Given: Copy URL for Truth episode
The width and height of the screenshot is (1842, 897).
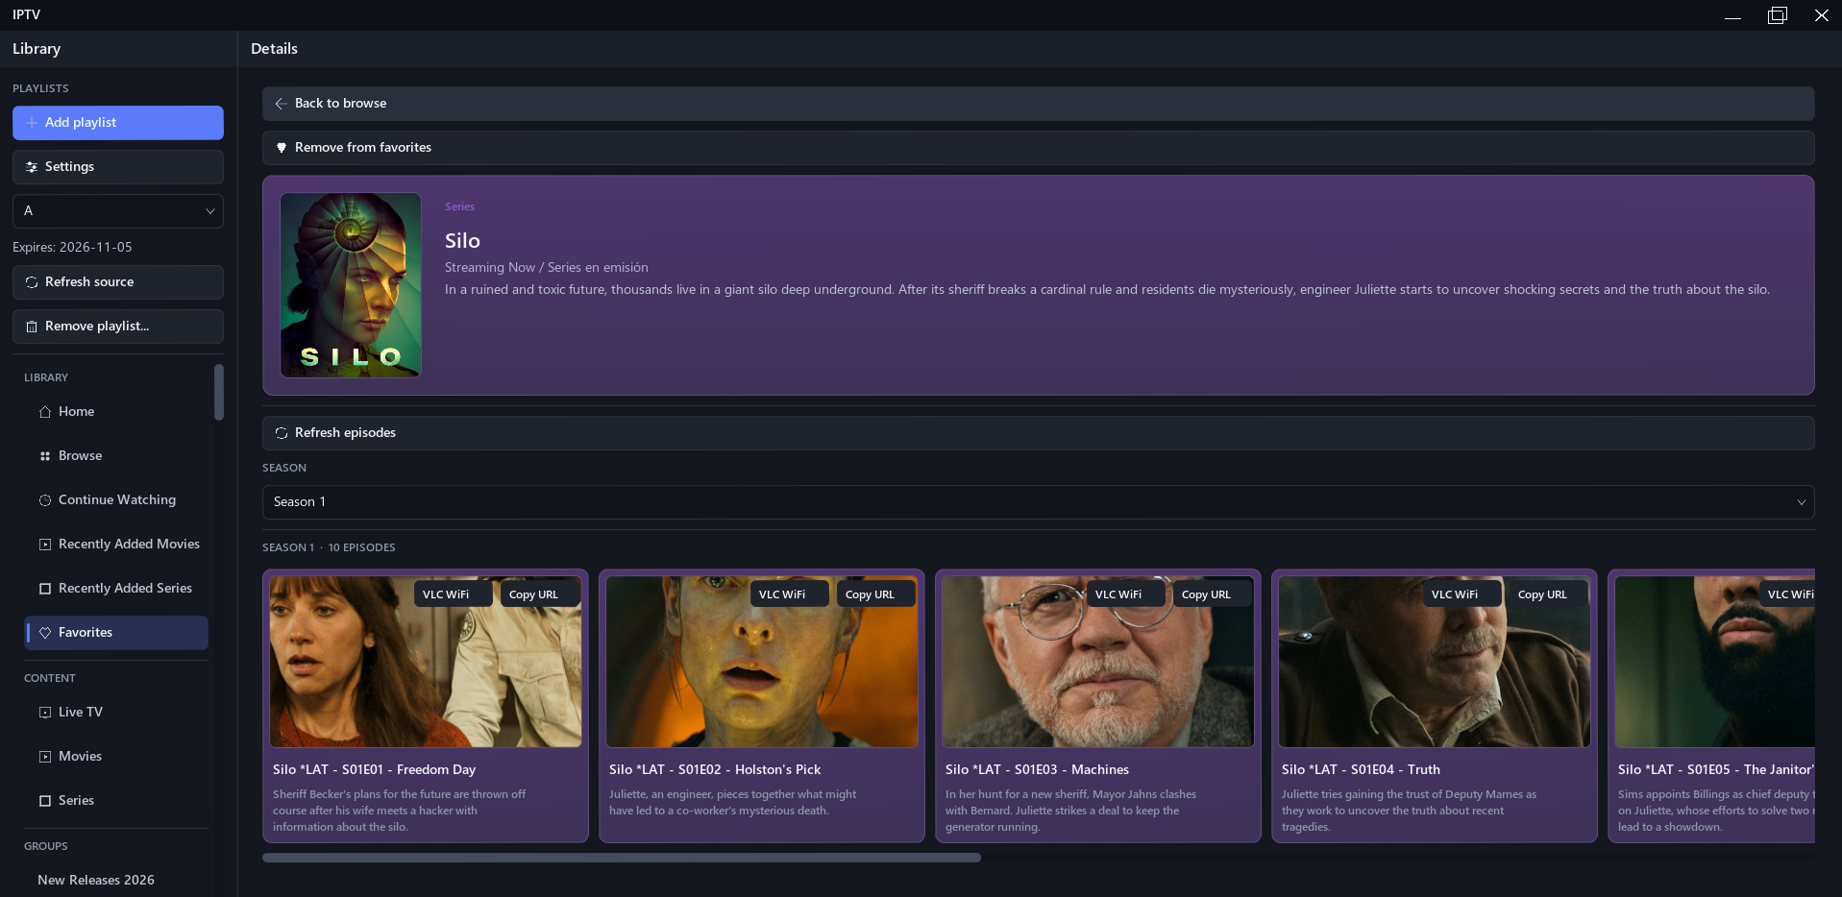Looking at the screenshot, I should (1550, 594).
